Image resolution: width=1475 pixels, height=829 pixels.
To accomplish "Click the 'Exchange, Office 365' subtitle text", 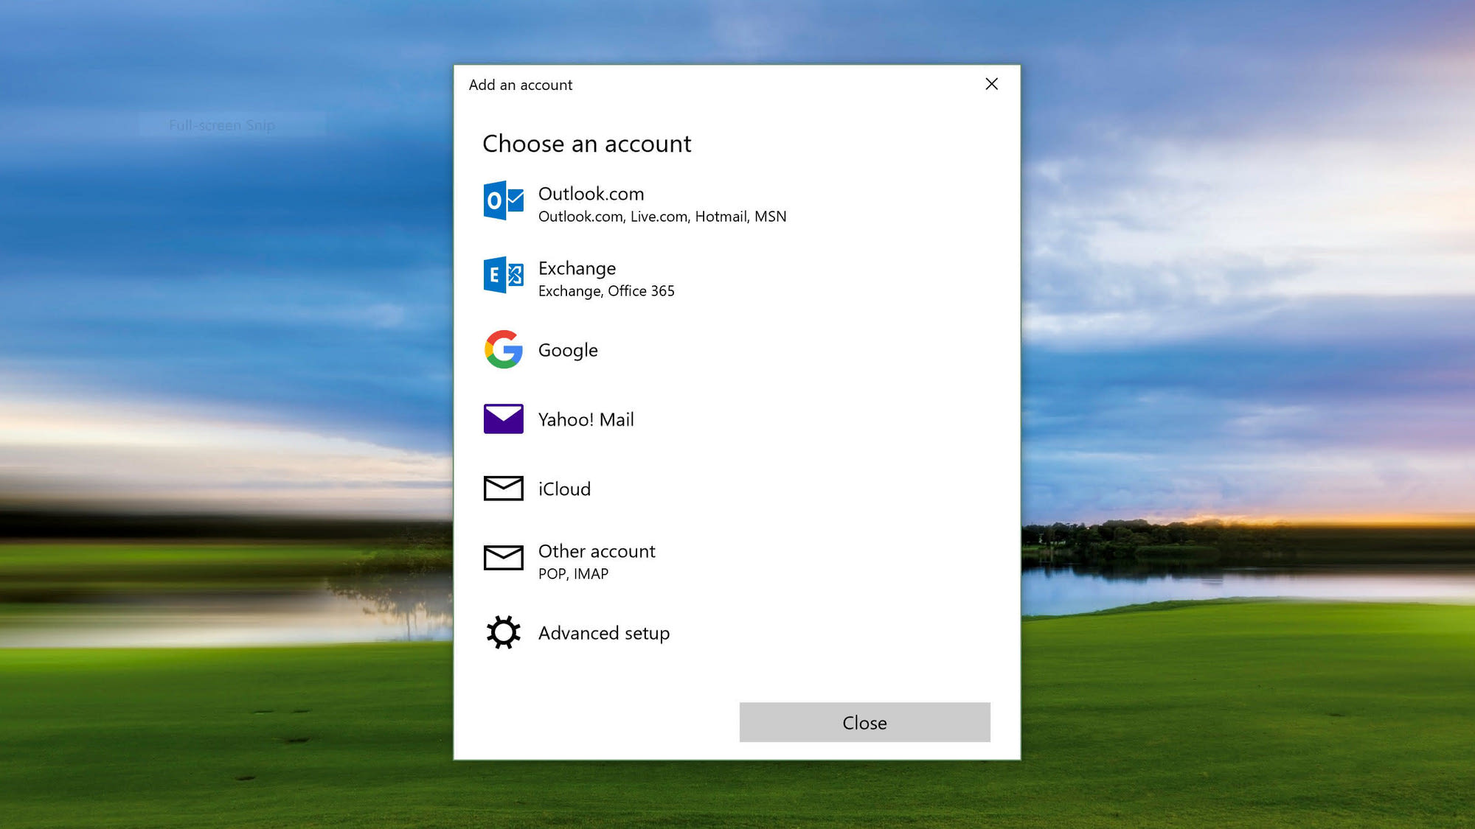I will (606, 291).
